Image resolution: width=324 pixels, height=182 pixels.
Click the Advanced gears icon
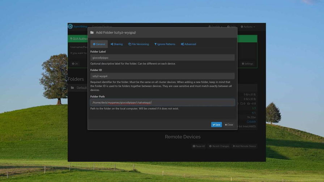click(182, 44)
